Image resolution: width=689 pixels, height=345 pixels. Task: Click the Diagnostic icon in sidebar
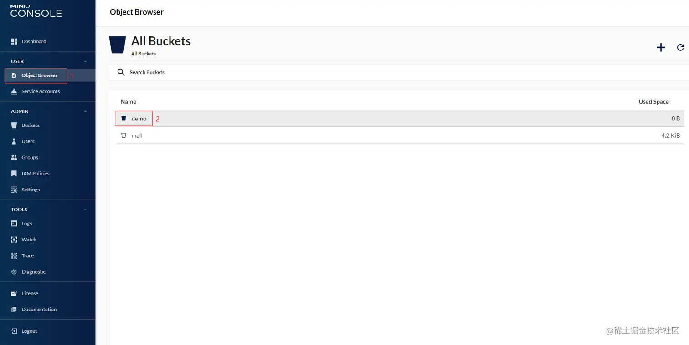coord(14,272)
